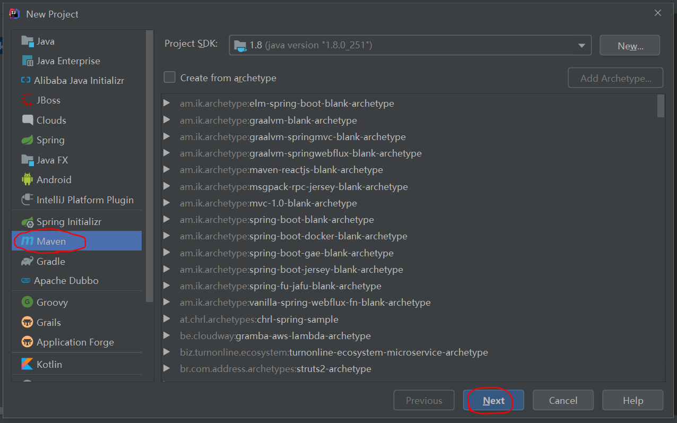Screen dimensions: 677x423
Task: Expand vanilla-spring-webflux-fn-blank-archetype node
Action: click(167, 302)
